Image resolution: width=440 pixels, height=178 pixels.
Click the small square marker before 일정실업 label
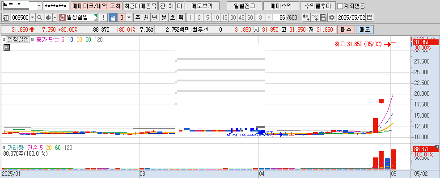(4, 40)
